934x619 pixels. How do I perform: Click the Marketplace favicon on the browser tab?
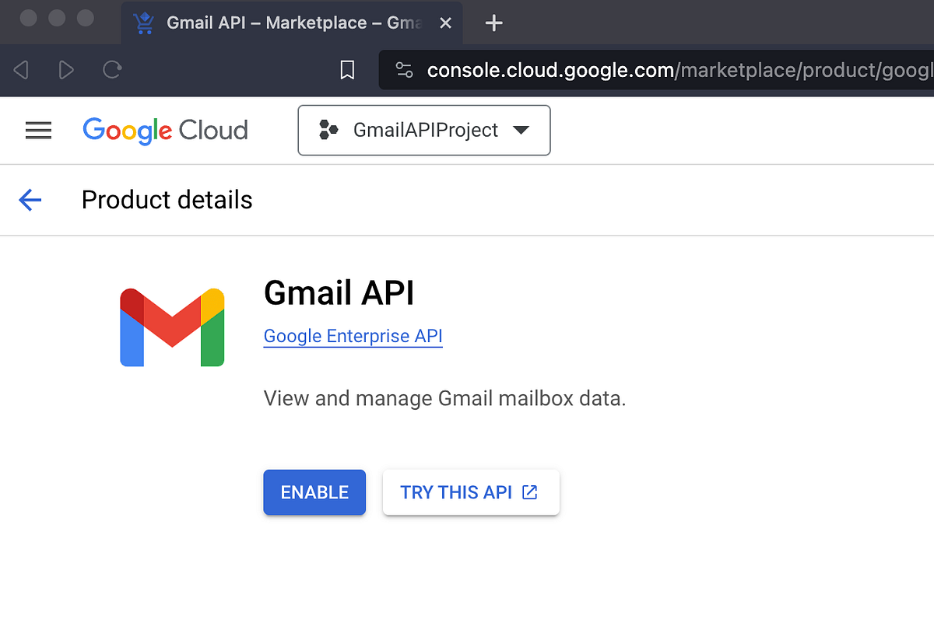143,23
